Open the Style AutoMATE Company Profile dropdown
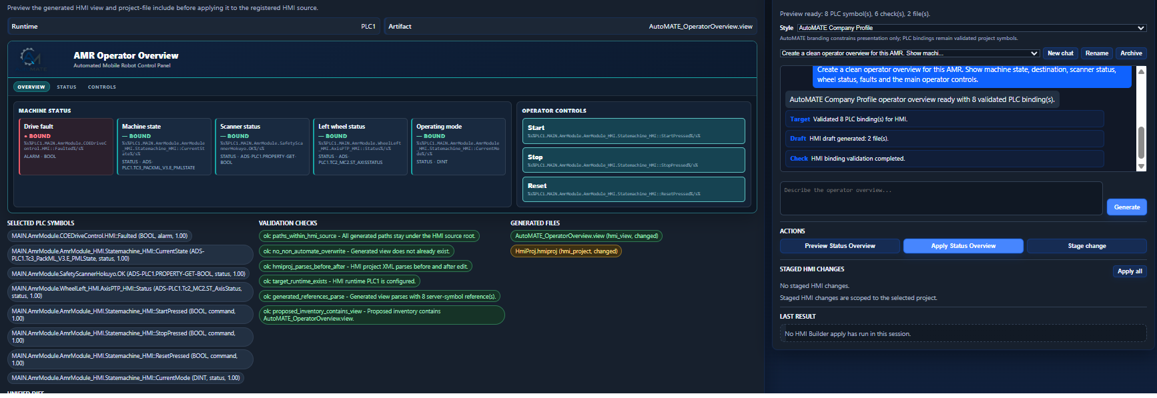 [972, 28]
